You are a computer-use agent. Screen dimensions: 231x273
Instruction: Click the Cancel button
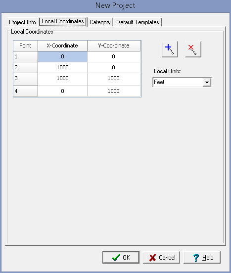[x=161, y=257]
